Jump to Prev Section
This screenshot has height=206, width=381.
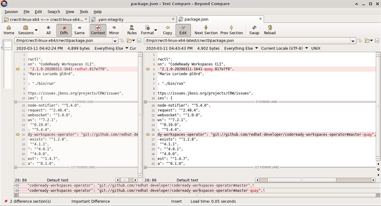tap(232, 30)
